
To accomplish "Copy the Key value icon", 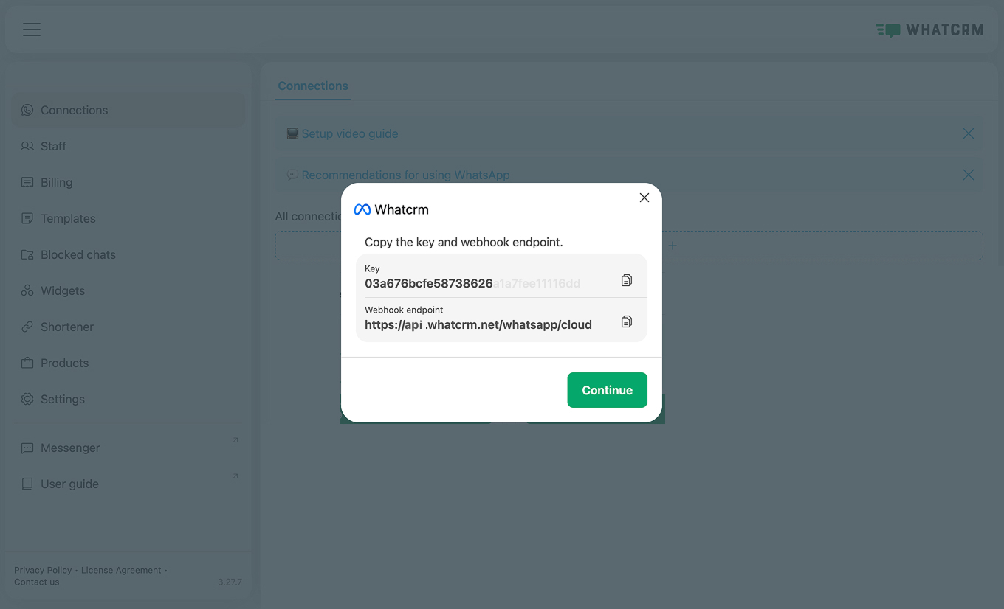I will coord(627,280).
